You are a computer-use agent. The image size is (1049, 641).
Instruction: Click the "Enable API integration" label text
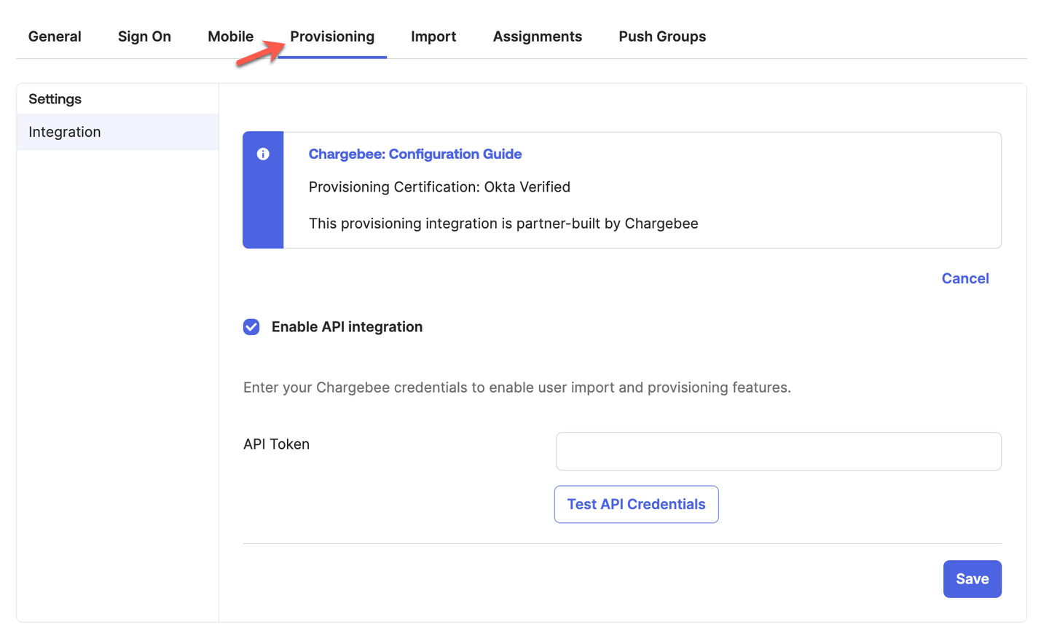point(347,327)
